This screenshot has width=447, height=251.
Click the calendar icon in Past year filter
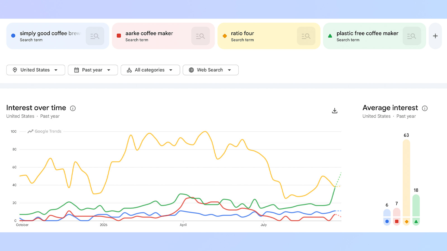(x=77, y=70)
